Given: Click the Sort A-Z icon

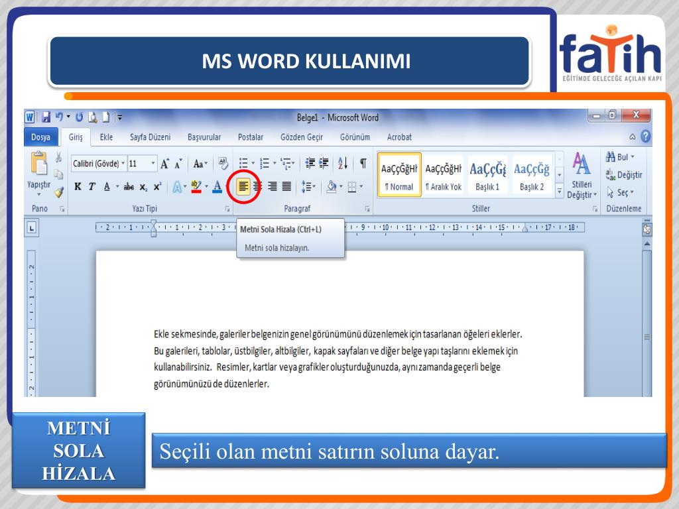Looking at the screenshot, I should point(343,163).
